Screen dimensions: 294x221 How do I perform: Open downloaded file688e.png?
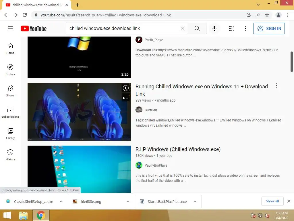pos(87,201)
